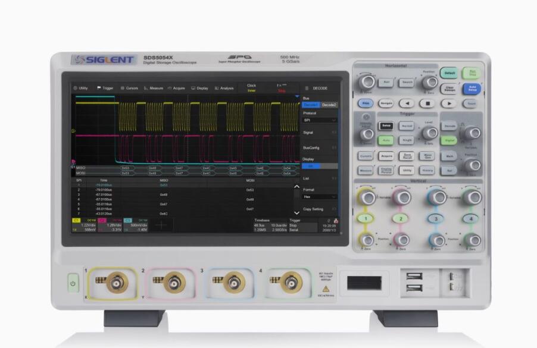Open the on-screen Display menu
537x348 pixels.
[199, 88]
